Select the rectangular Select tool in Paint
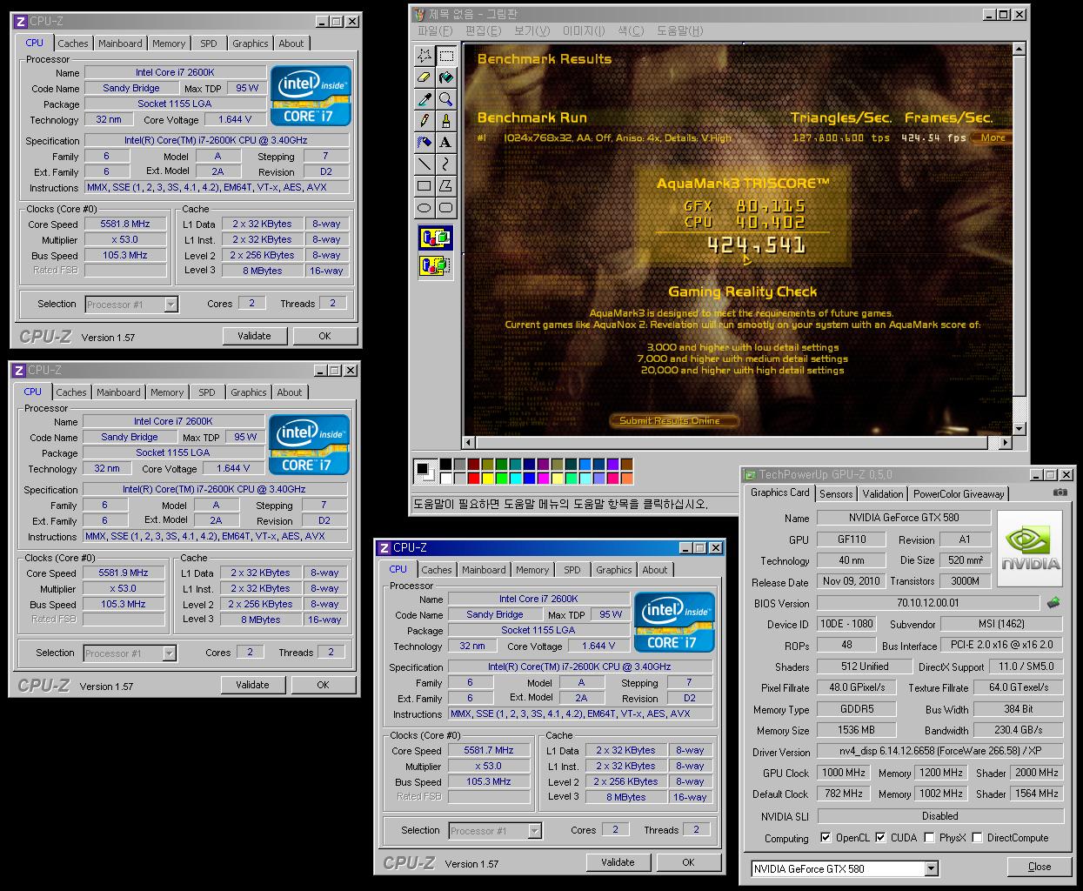Viewport: 1083px width, 891px height. coord(445,57)
